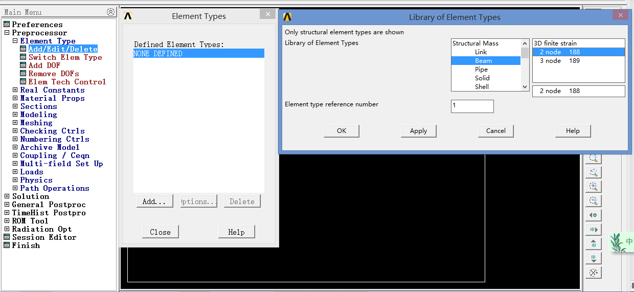
Task: Select Pipe element category
Action: (x=486, y=70)
